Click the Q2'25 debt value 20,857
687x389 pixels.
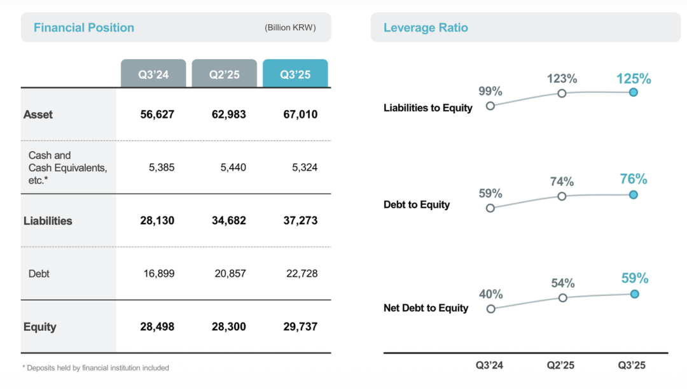pyautogui.click(x=229, y=274)
